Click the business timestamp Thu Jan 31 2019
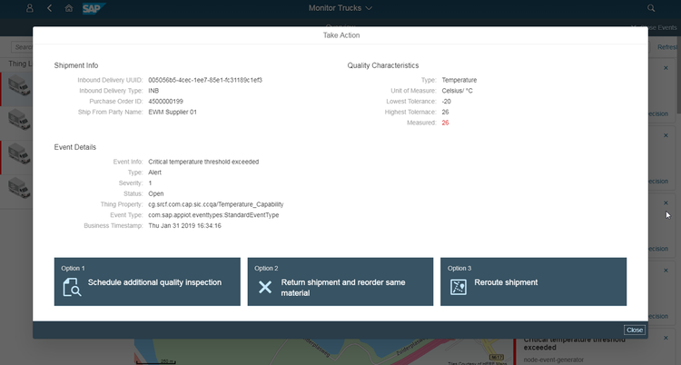 184,226
